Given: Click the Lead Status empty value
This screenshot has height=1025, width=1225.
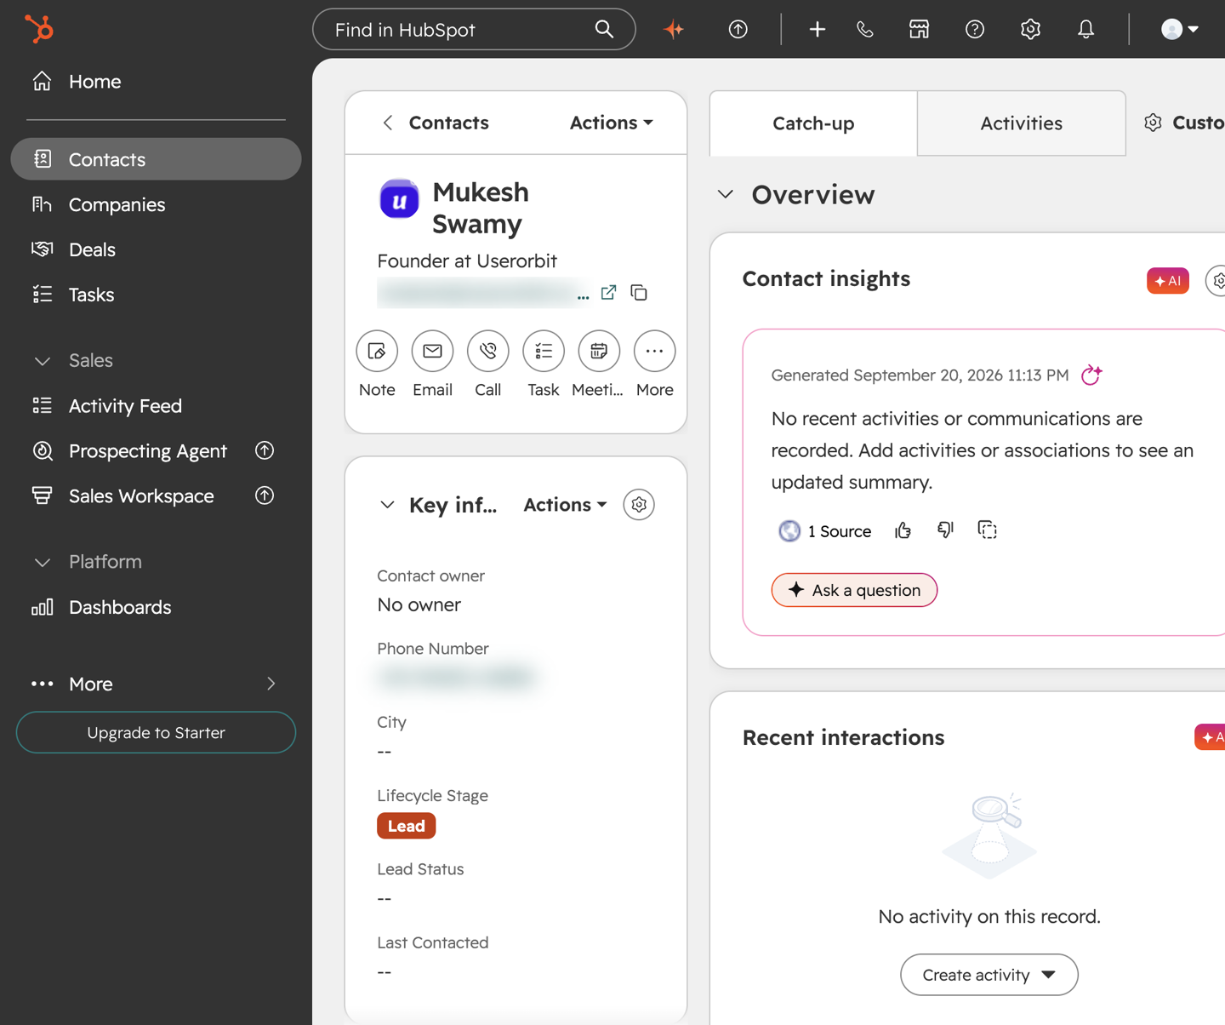Looking at the screenshot, I should tap(385, 899).
